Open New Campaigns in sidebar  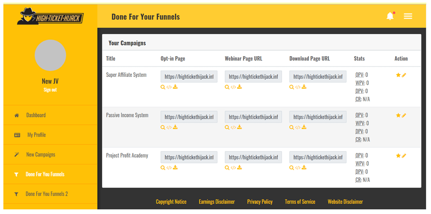(50, 154)
